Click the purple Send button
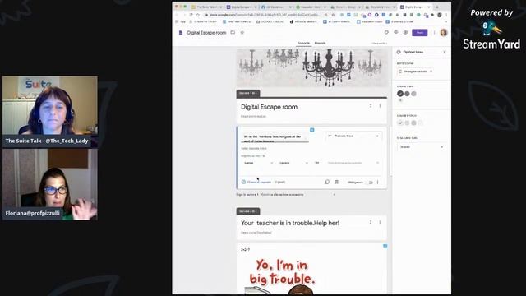 pos(420,33)
